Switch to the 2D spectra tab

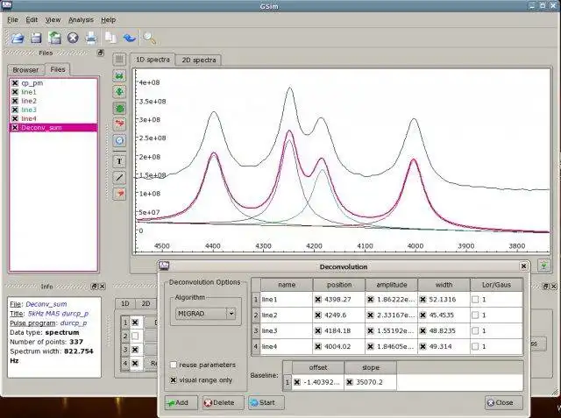pos(200,60)
